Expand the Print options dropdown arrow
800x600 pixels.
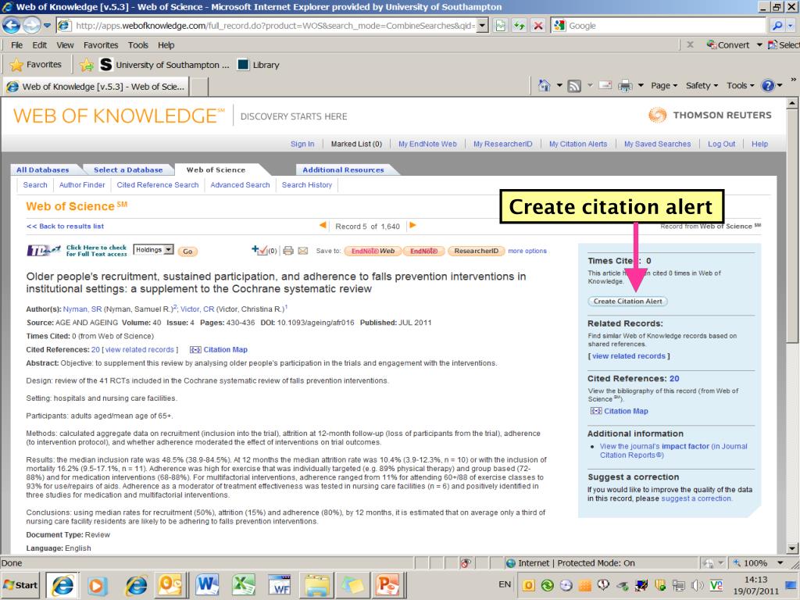click(x=641, y=86)
